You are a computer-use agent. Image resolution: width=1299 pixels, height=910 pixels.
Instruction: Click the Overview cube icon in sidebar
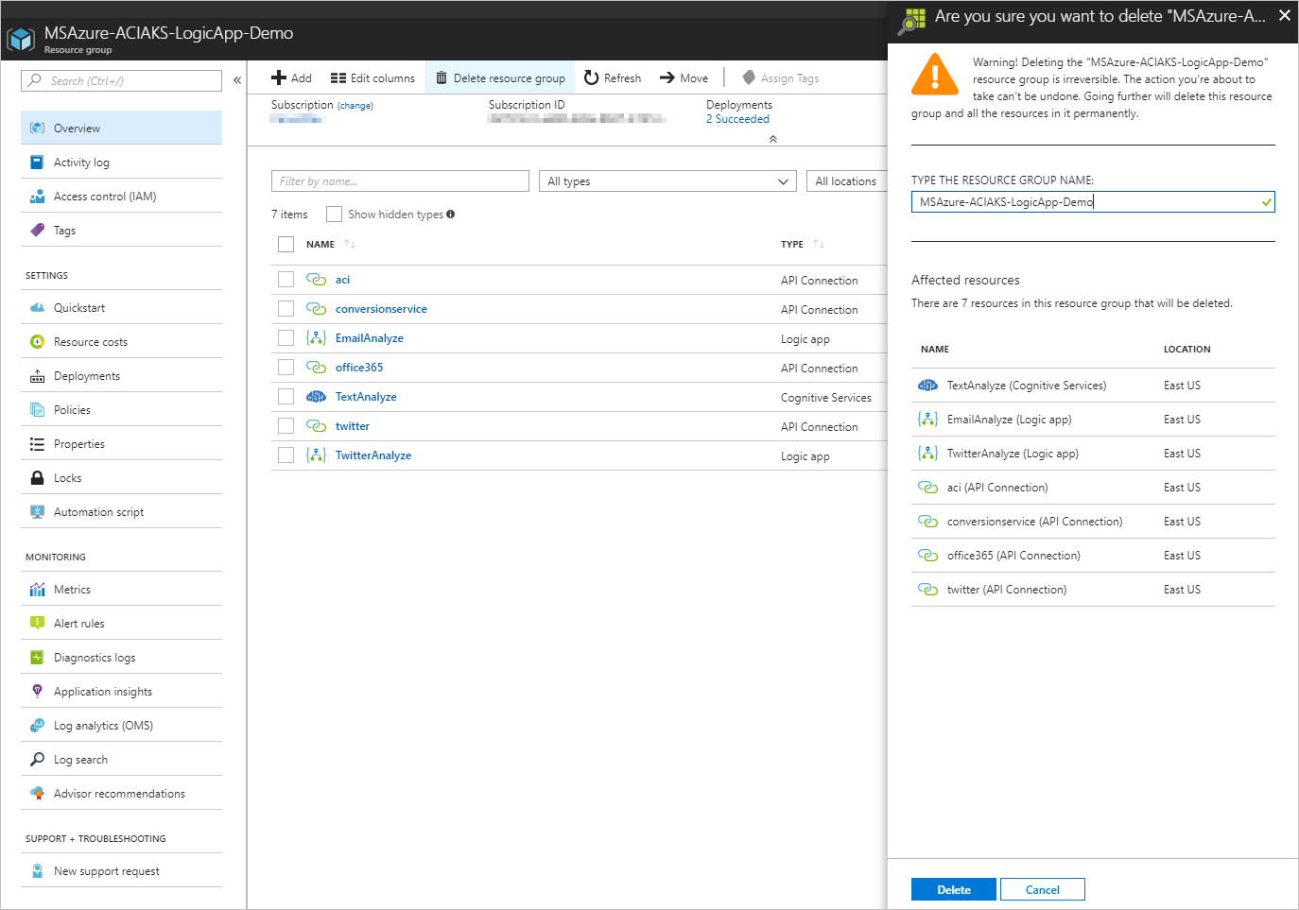point(37,129)
